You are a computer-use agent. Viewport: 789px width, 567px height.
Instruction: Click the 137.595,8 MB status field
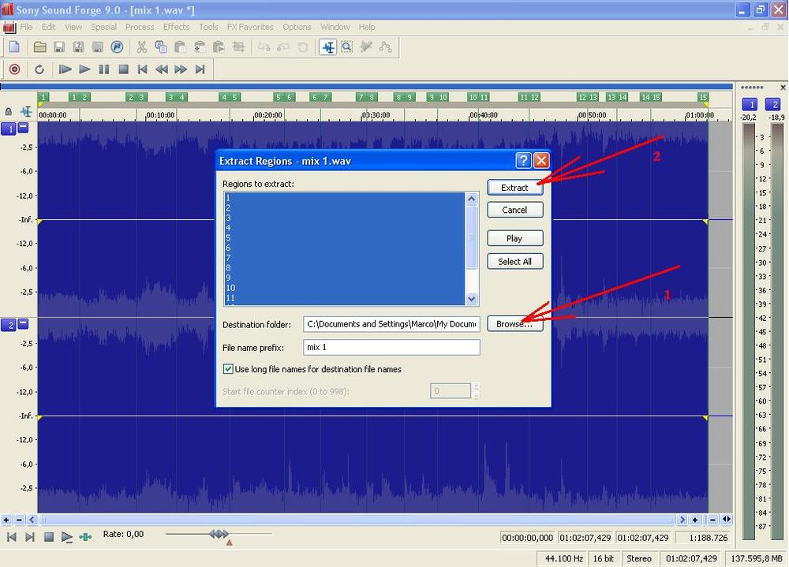(757, 558)
